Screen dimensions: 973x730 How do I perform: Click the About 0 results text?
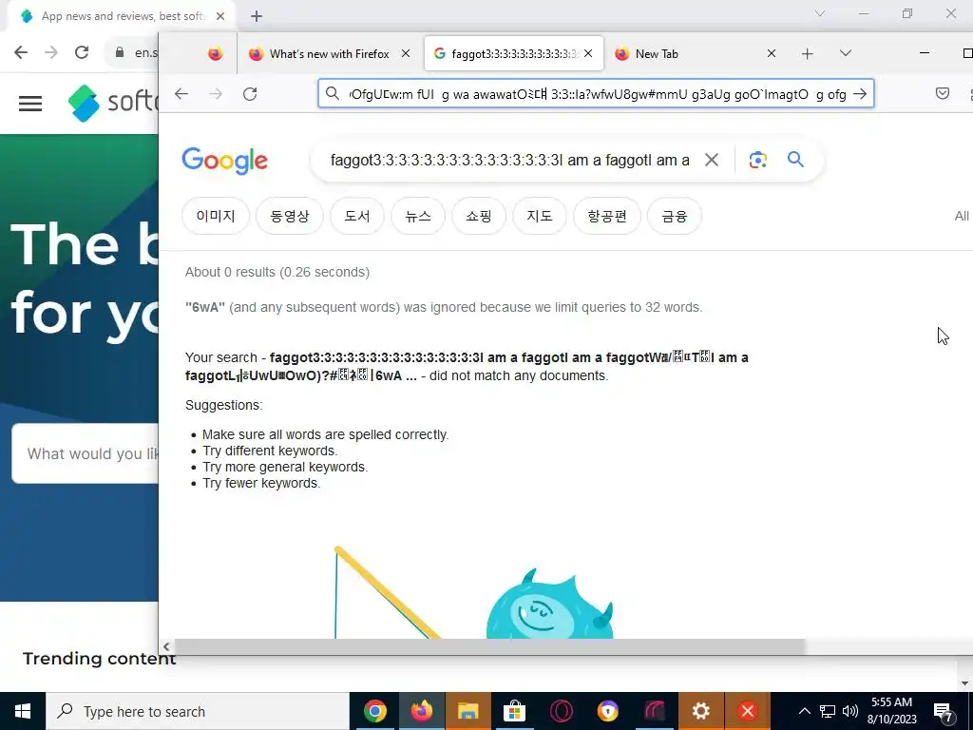point(277,272)
